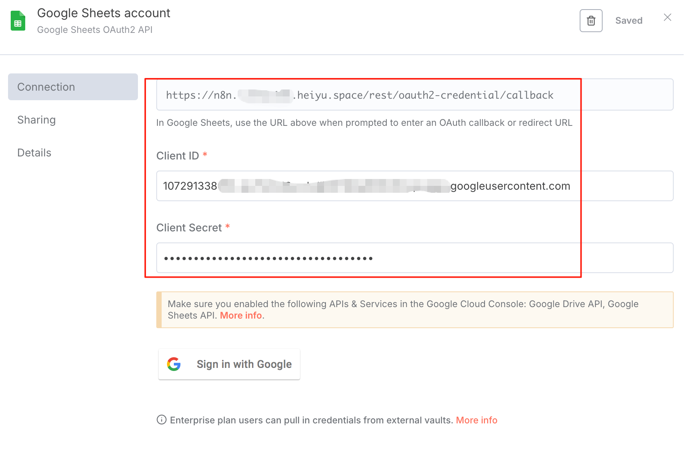The width and height of the screenshot is (684, 449).
Task: Click Sign in with Google button
Action: (x=229, y=364)
